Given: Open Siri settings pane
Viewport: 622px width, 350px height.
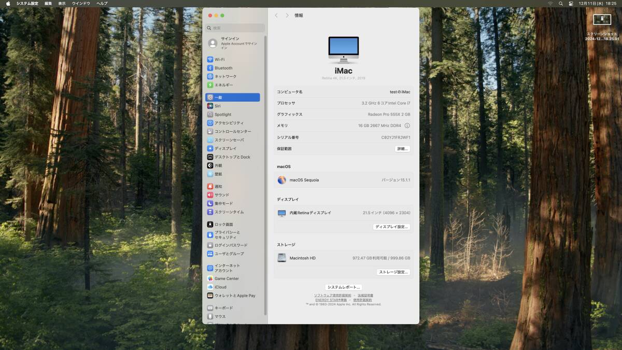Looking at the screenshot, I should click(x=217, y=106).
